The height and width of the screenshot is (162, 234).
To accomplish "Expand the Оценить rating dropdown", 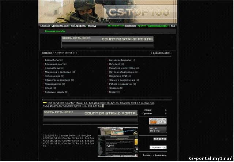I will click(158, 147).
